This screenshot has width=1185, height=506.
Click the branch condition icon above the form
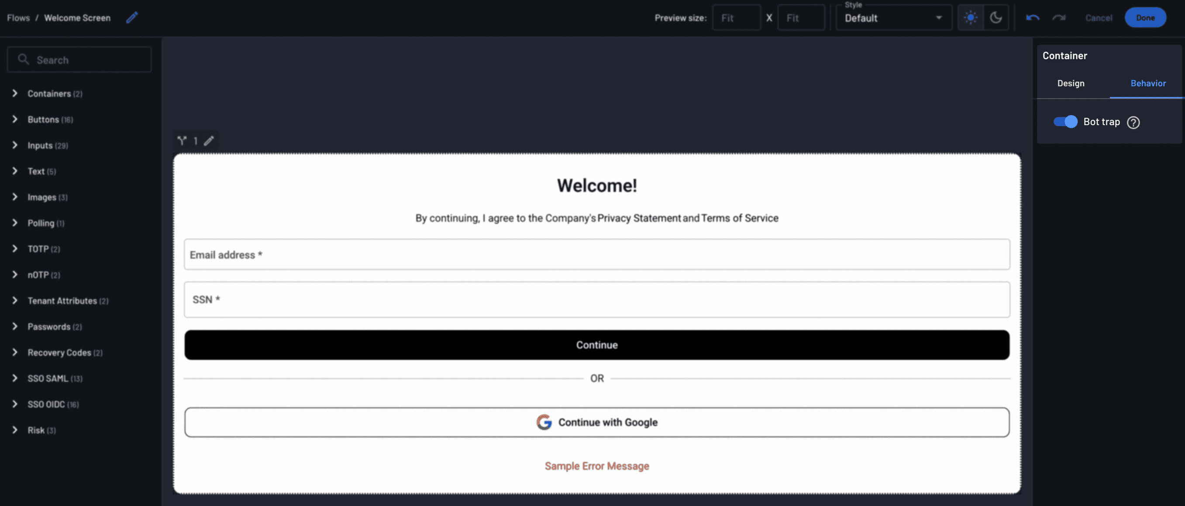tap(182, 140)
